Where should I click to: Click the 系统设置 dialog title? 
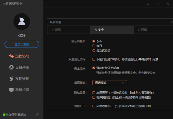pos(55,22)
